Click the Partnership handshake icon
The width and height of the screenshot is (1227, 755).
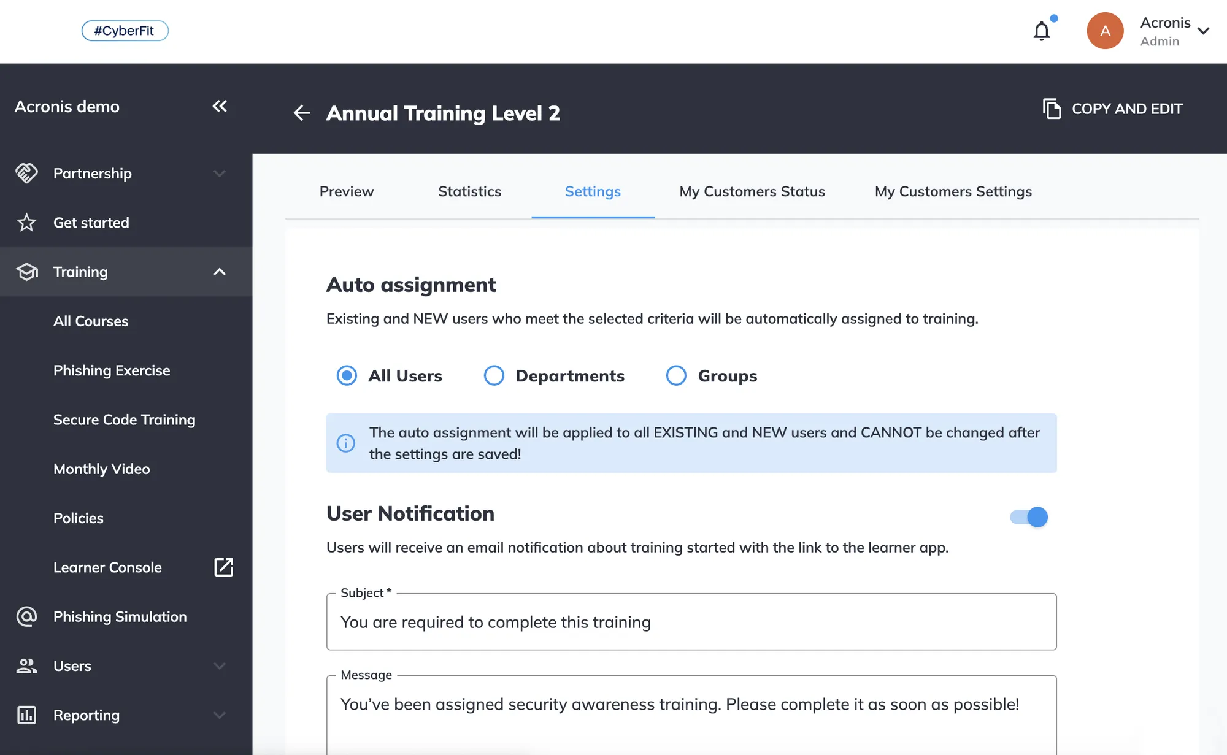click(x=26, y=174)
